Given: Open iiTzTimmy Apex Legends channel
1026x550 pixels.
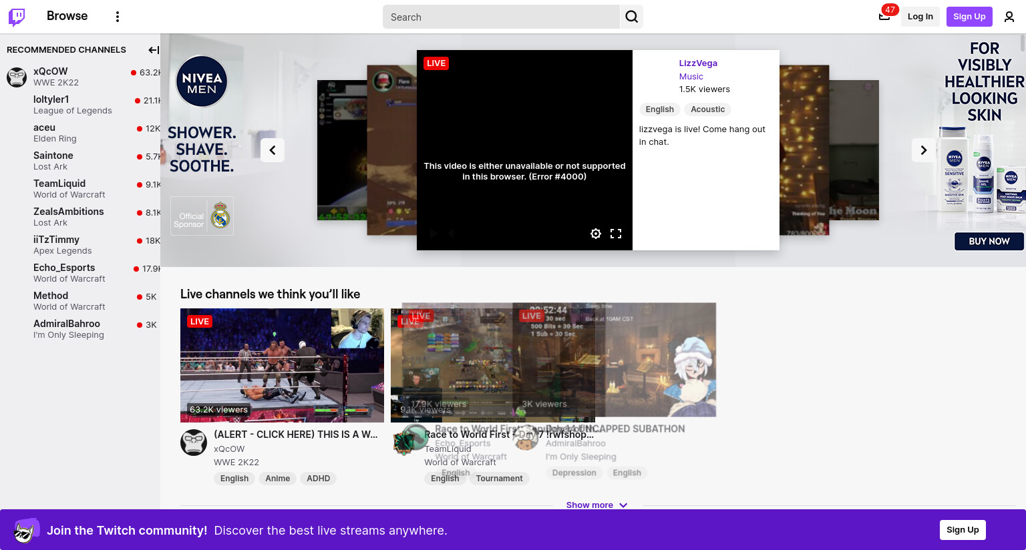Looking at the screenshot, I should 80,245.
